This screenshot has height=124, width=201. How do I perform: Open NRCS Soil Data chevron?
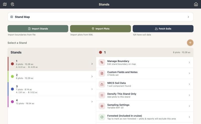(x=189, y=84)
